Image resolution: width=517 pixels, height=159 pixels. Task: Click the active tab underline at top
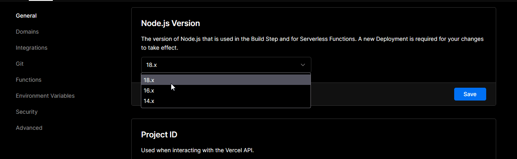point(41,0)
